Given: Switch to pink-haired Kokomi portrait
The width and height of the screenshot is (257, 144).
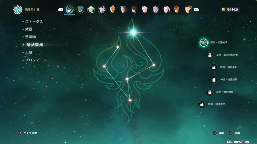Looking at the screenshot, I should 166,10.
